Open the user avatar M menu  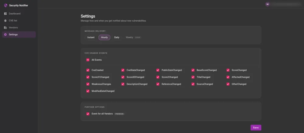[x=268, y=4]
